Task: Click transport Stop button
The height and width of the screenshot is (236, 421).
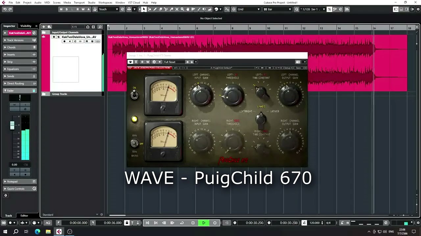Action: [x=193, y=223]
